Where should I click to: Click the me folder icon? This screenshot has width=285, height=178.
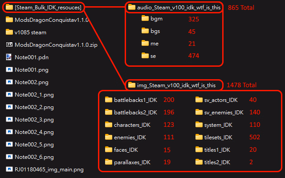pyautogui.click(x=145, y=43)
